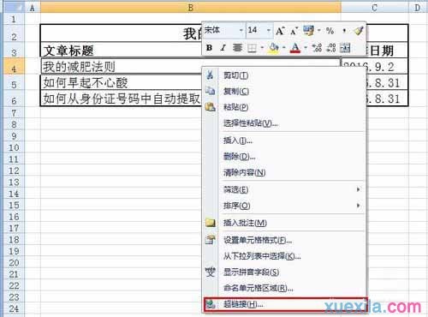428x317 pixels.
Task: Click the merge and center icon
Action: (345, 48)
